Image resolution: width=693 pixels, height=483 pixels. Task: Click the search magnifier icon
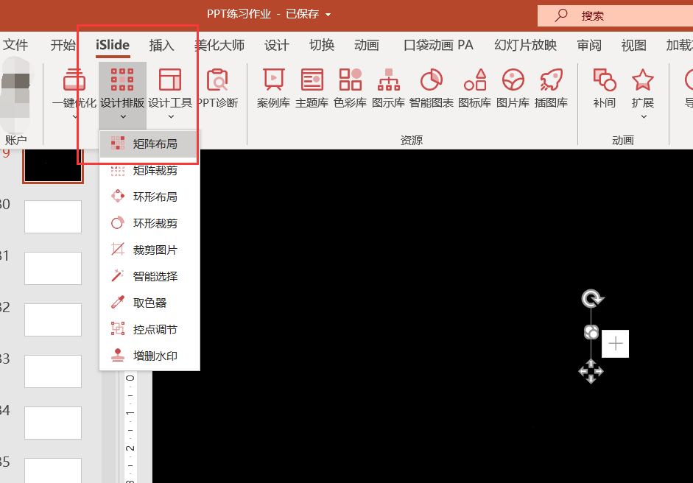(561, 15)
